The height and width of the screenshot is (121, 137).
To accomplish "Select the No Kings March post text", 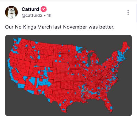I will [x=60, y=27].
